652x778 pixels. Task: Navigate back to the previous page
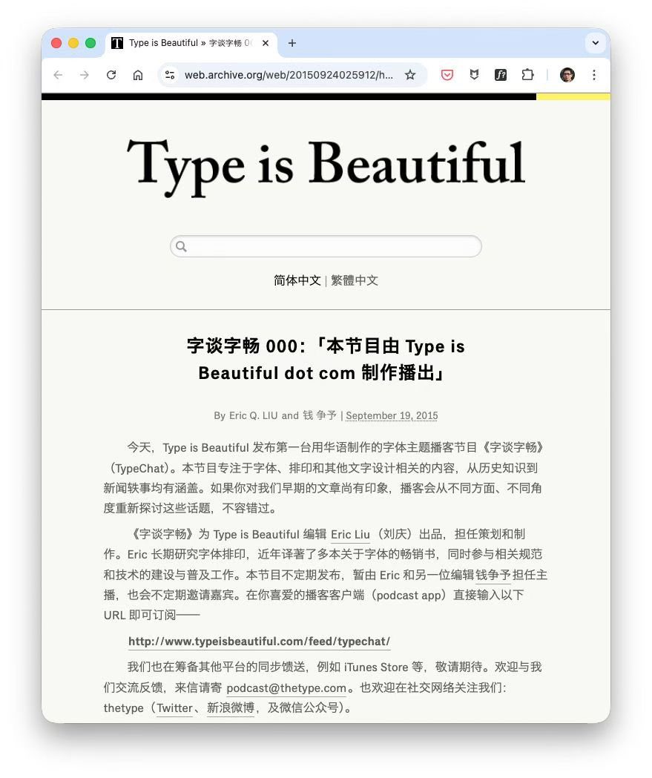pyautogui.click(x=58, y=75)
